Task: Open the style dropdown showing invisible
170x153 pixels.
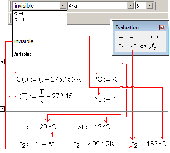Action: 63,6
